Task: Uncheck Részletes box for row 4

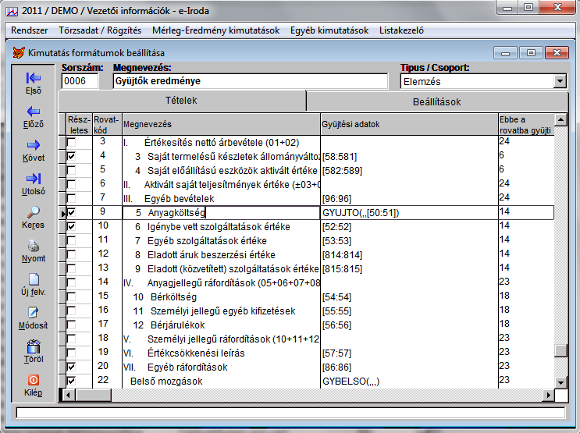Action: coord(72,156)
